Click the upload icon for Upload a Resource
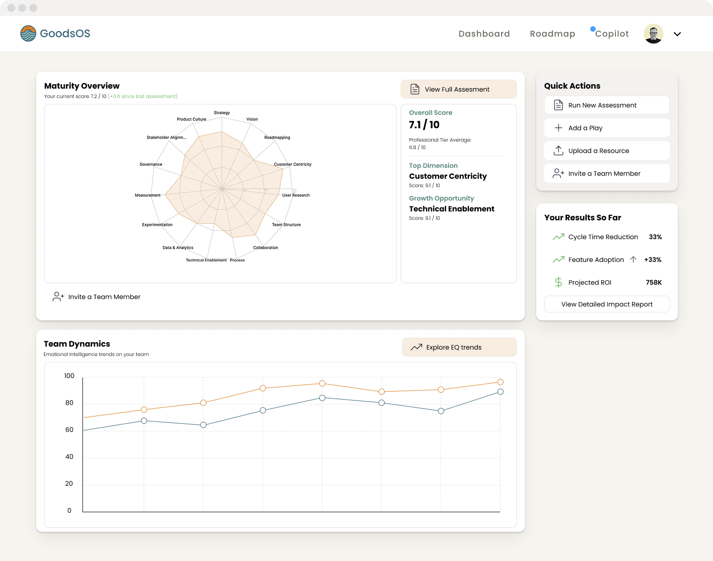 click(559, 151)
